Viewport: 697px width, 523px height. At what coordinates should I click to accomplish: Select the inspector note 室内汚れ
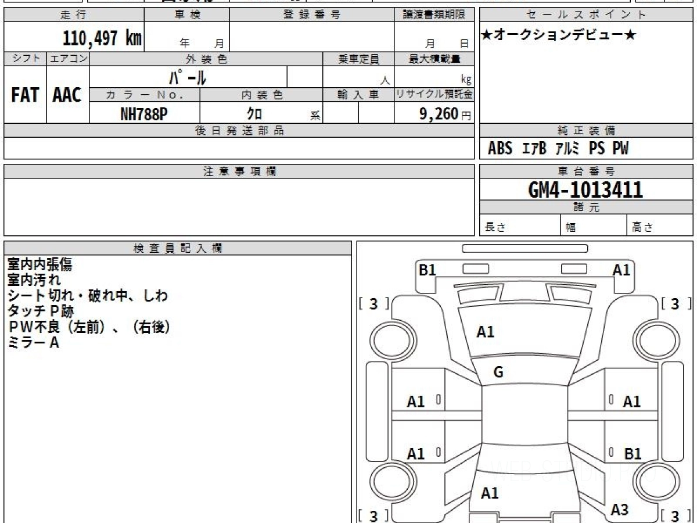pos(34,280)
